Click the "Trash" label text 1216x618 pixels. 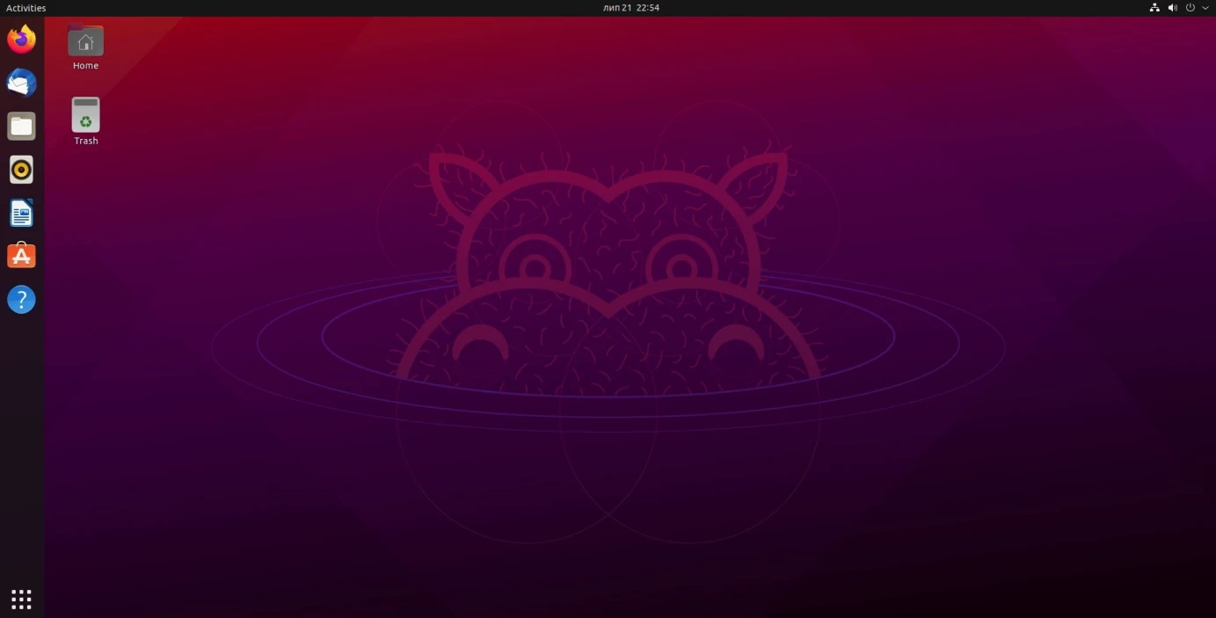[85, 141]
